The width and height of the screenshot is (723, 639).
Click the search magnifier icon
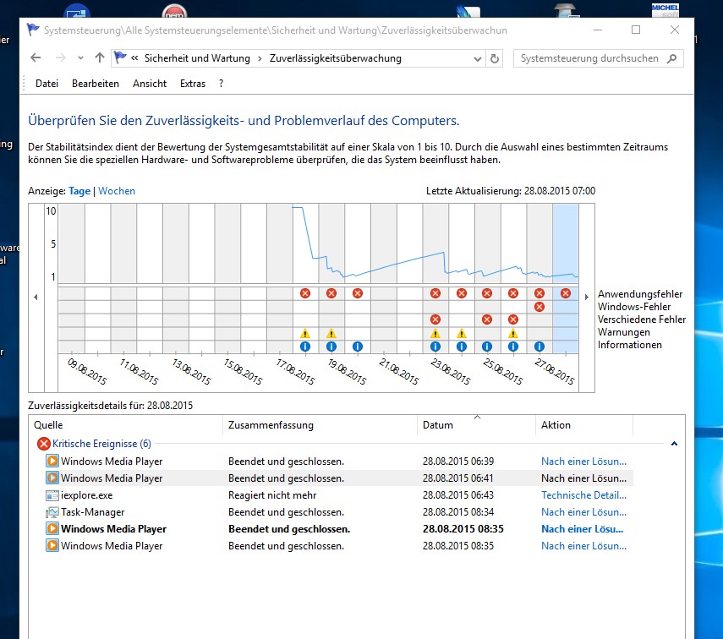coord(671,58)
